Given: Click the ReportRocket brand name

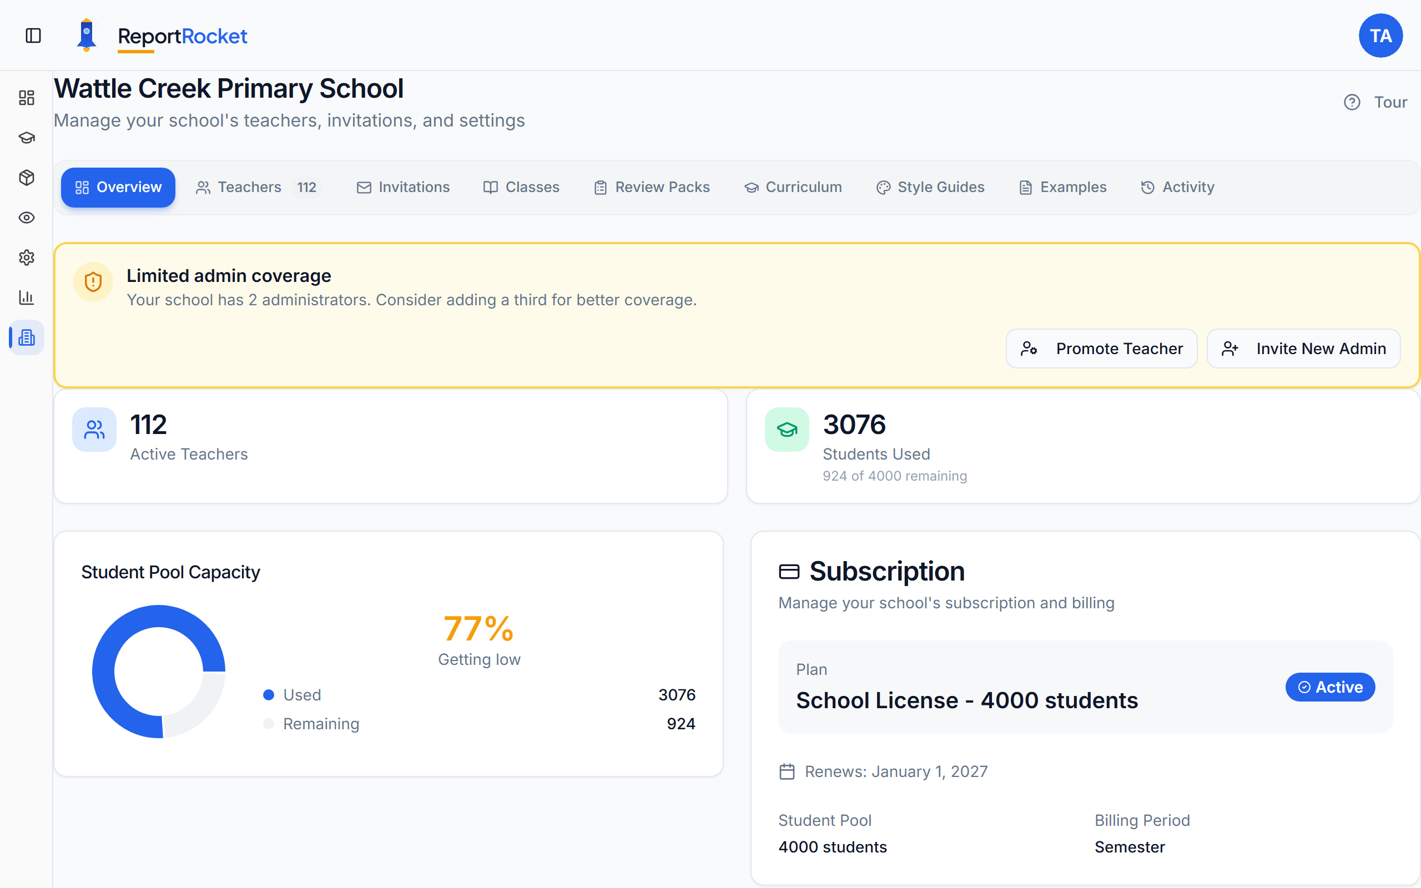Looking at the screenshot, I should pyautogui.click(x=182, y=37).
